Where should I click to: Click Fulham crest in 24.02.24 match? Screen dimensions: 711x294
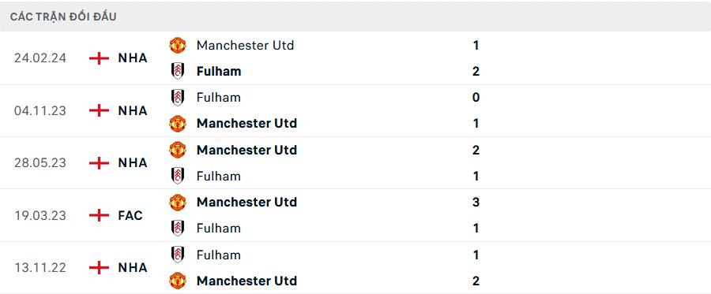[178, 72]
